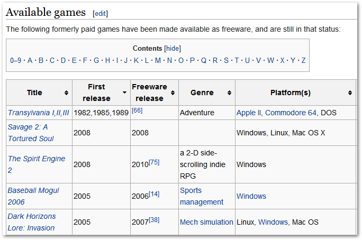Jump to contents letter L

point(147,60)
